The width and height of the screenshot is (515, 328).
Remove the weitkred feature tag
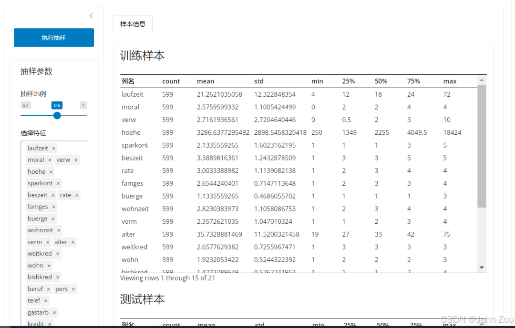tap(58, 254)
